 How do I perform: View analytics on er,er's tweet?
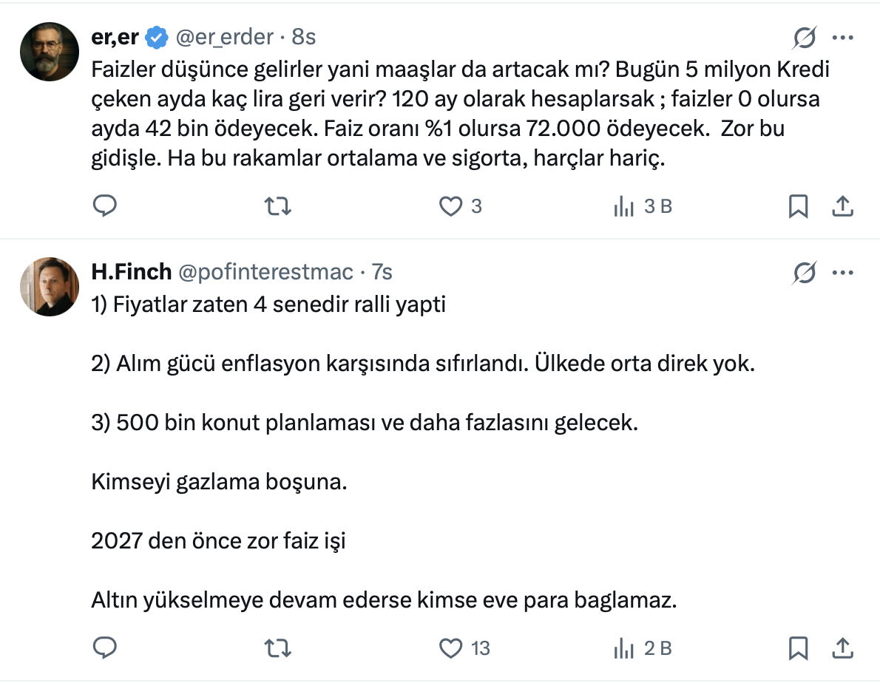(625, 207)
